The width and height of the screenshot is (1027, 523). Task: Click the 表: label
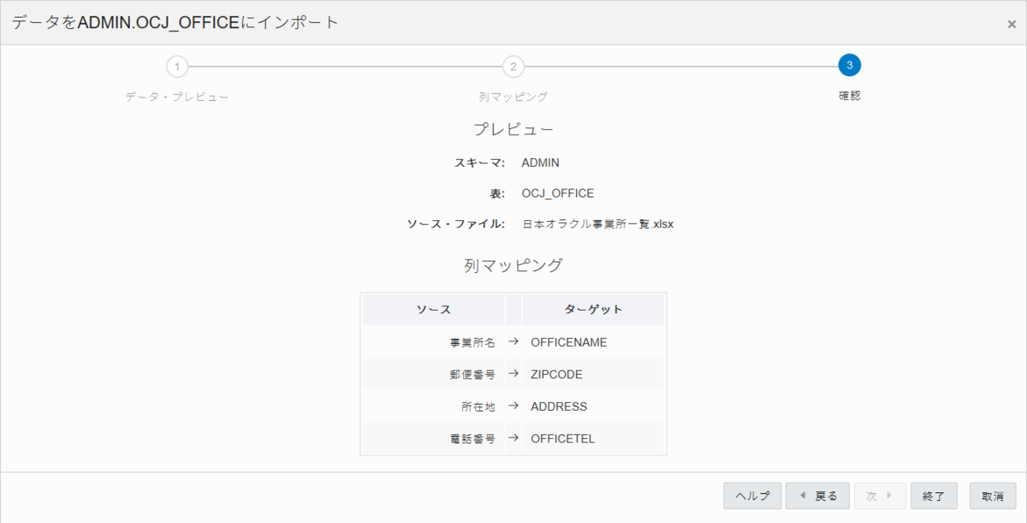497,193
